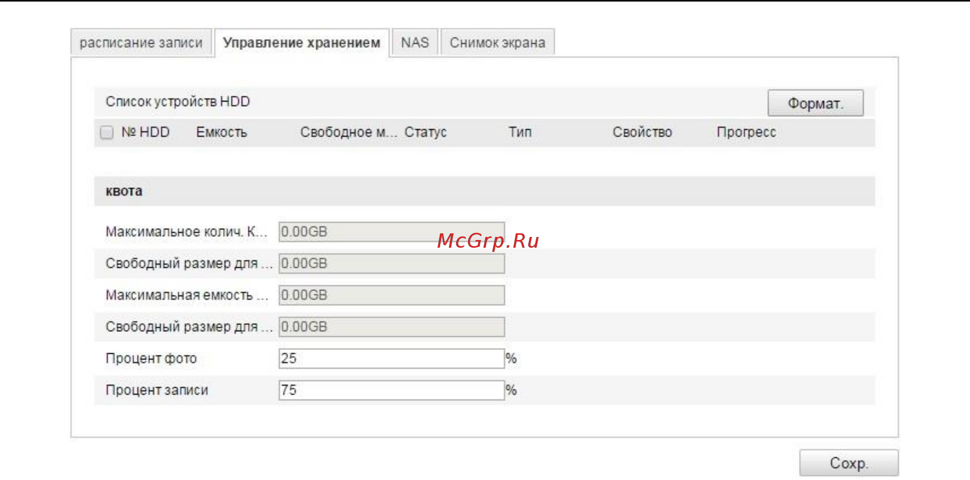Image resolution: width=970 pixels, height=480 pixels.
Task: Click the Статус column header
Action: point(425,132)
